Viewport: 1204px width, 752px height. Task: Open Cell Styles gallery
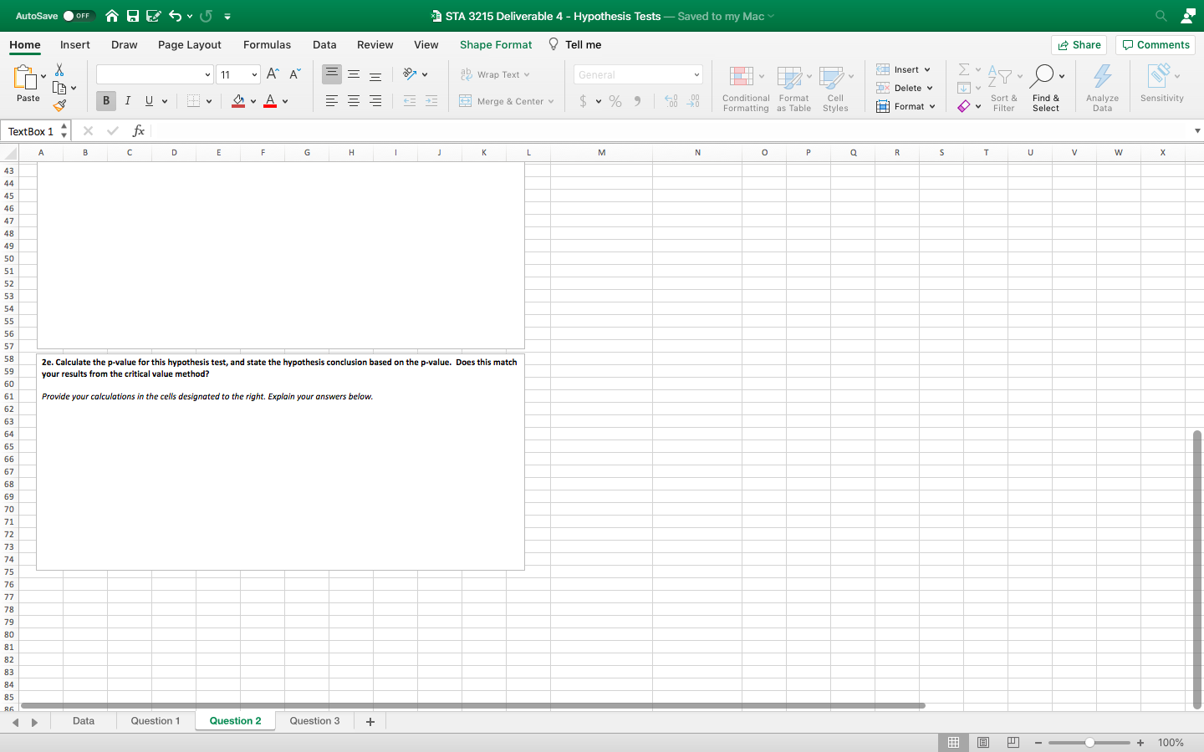[x=835, y=89]
